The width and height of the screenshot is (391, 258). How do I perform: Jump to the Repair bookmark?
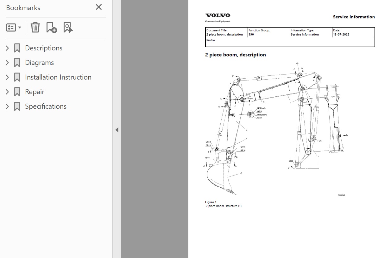pos(35,92)
